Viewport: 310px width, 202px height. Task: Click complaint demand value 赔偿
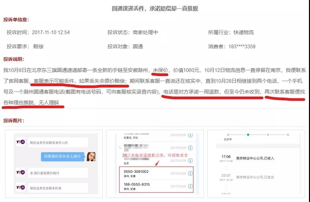click(x=38, y=47)
